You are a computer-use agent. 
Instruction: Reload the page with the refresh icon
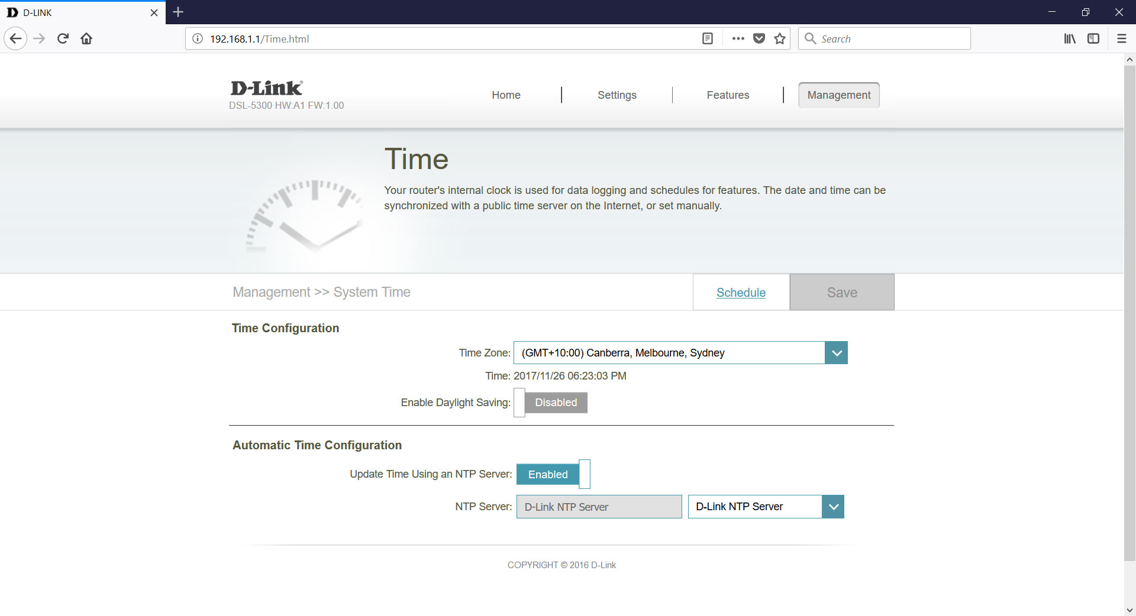coord(63,39)
